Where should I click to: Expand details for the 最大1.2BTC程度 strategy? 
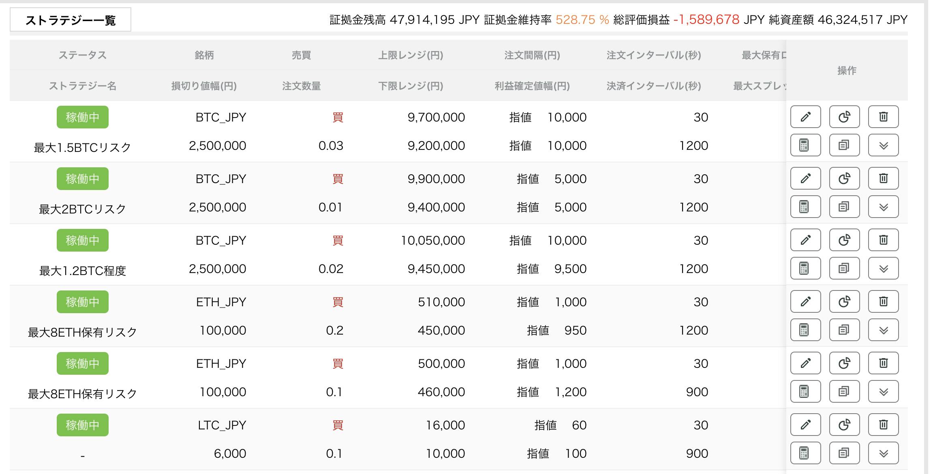(884, 268)
